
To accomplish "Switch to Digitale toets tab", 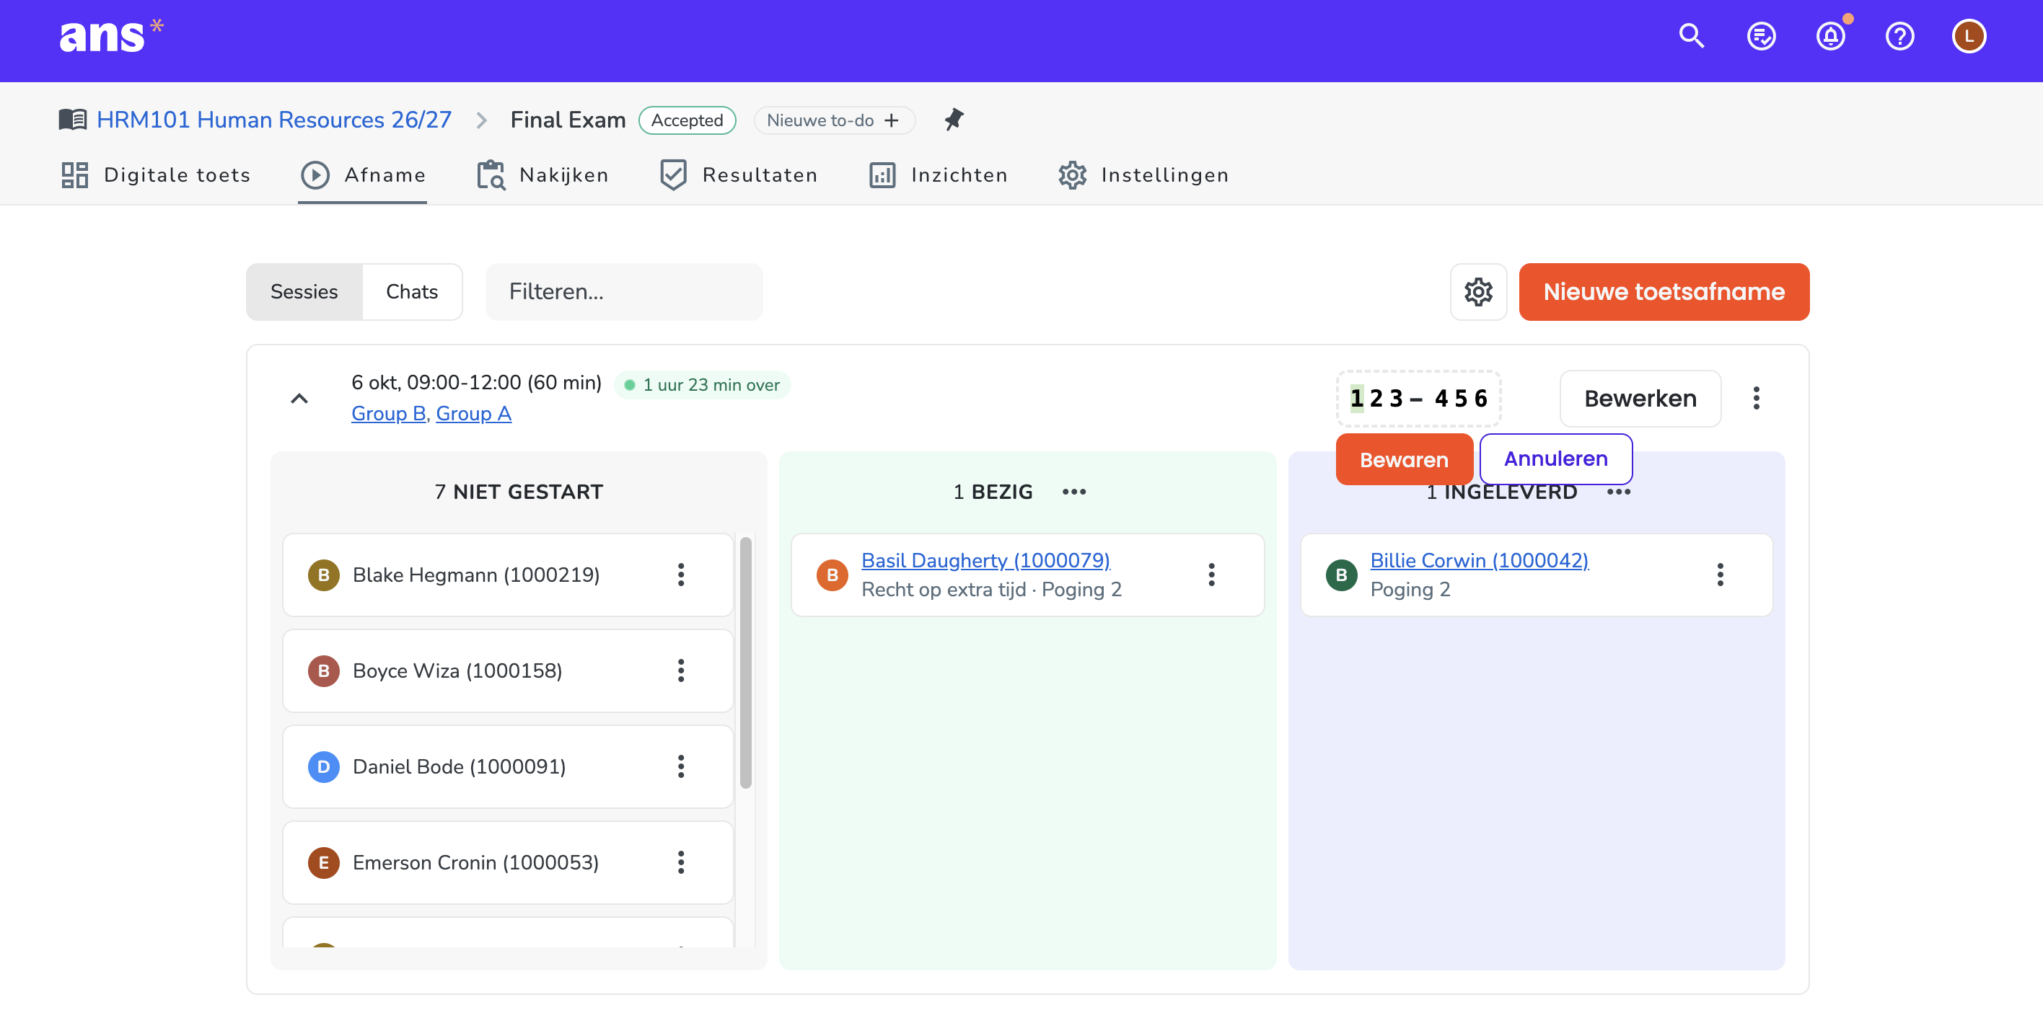I will point(155,175).
